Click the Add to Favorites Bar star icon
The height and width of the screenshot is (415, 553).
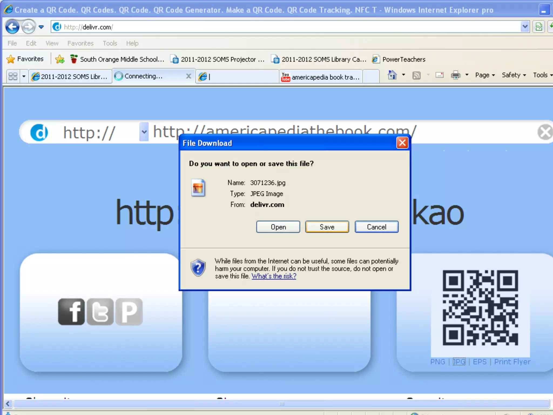(x=60, y=59)
